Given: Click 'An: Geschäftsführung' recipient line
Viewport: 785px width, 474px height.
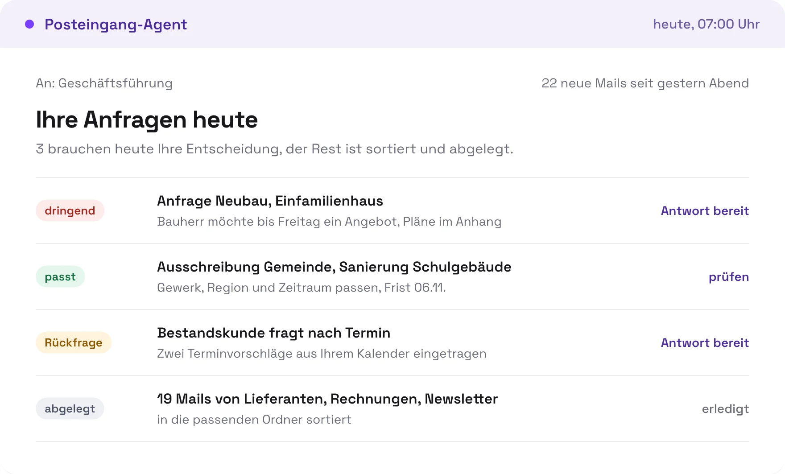Looking at the screenshot, I should [104, 83].
